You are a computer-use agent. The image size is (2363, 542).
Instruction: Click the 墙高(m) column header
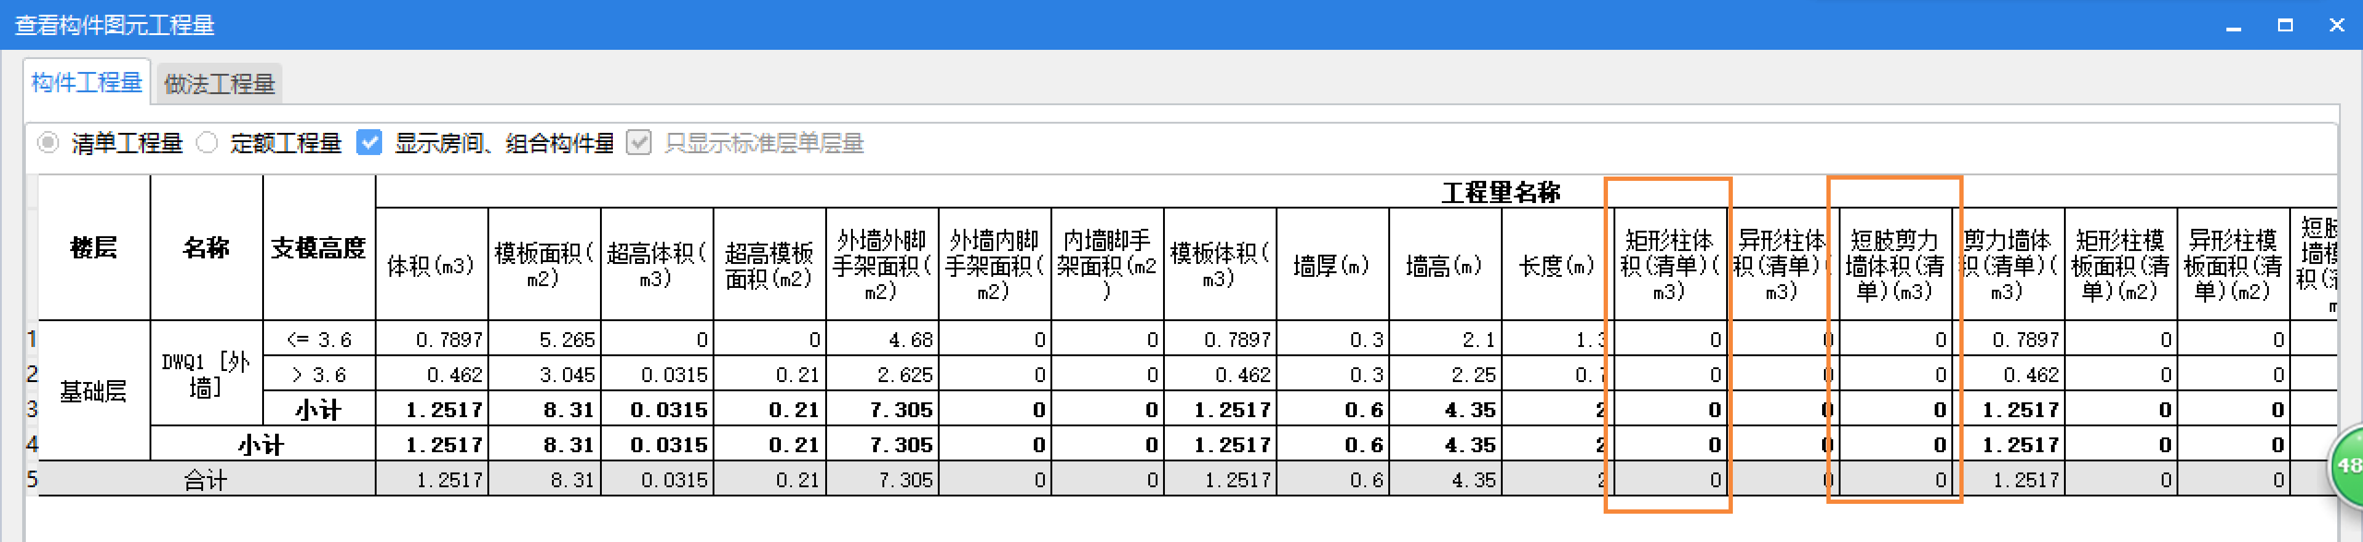pyautogui.click(x=1445, y=265)
